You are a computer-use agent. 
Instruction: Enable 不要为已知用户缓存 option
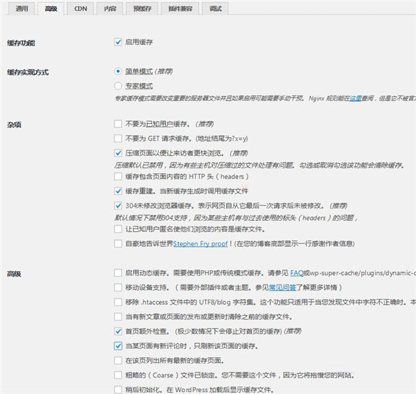[118, 123]
